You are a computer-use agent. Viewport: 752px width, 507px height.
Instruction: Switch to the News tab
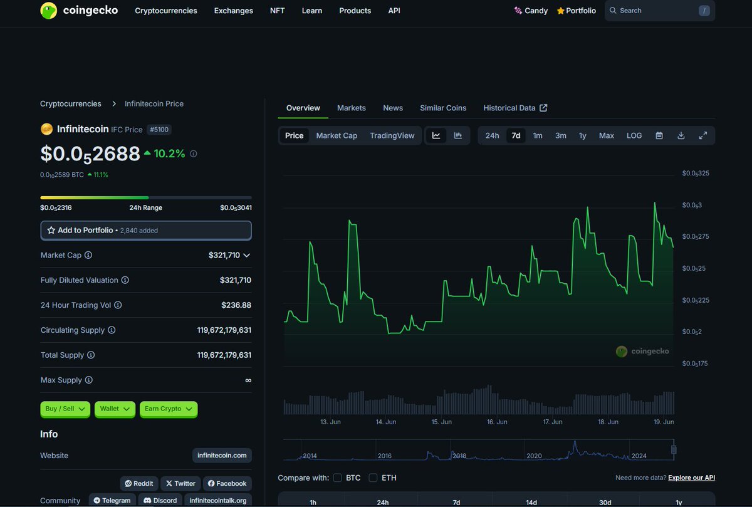(x=393, y=108)
